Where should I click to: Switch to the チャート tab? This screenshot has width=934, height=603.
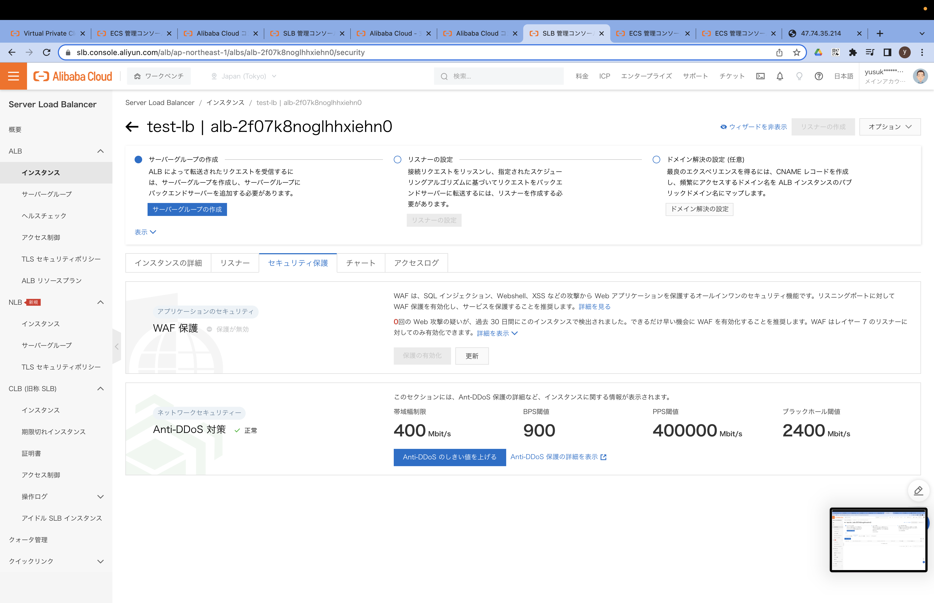(x=360, y=263)
